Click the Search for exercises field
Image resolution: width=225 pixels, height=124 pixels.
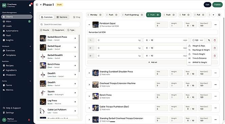click(x=60, y=24)
